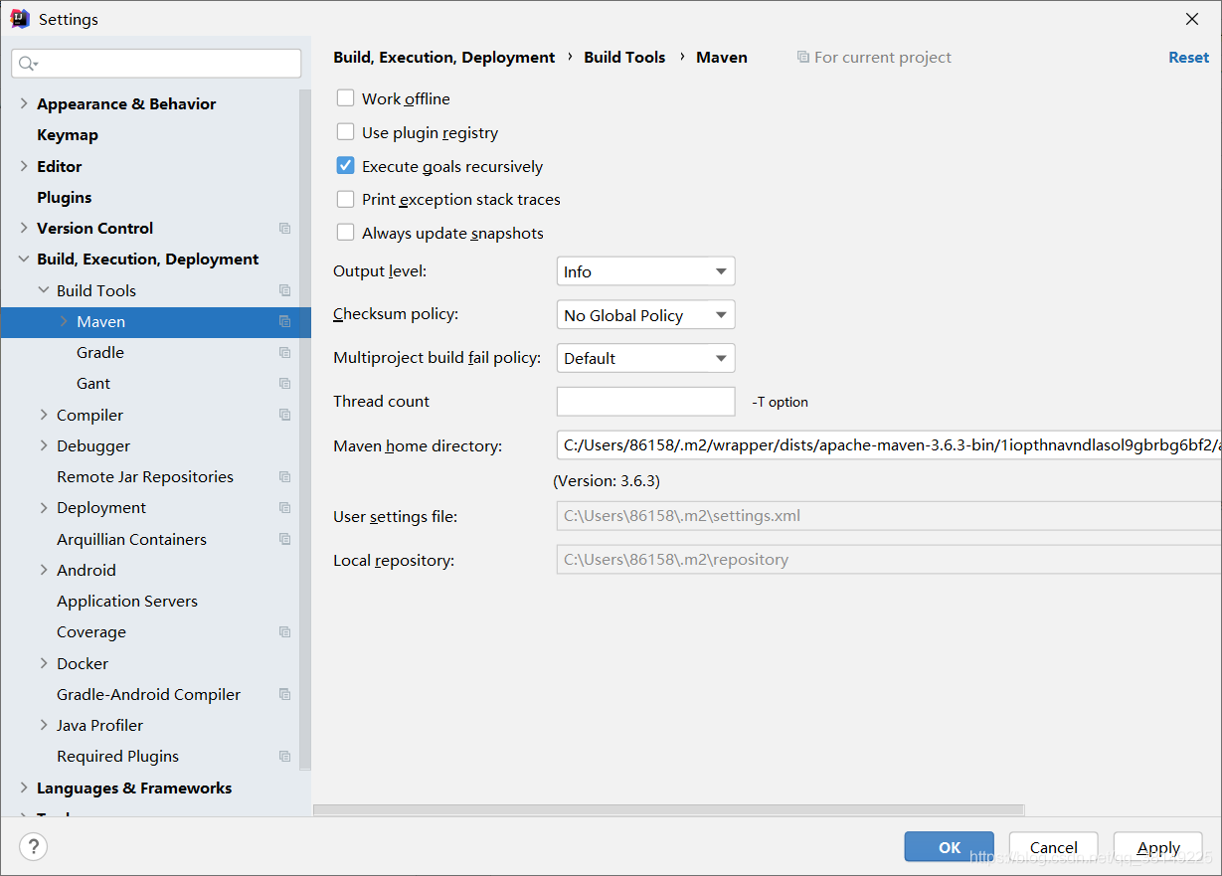Click the settings tree vertical scrollbar
The height and width of the screenshot is (876, 1222).
[305, 428]
